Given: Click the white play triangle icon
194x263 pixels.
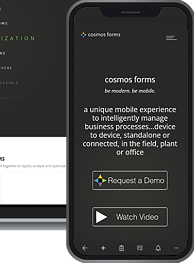Looking at the screenshot, I should pos(101,217).
